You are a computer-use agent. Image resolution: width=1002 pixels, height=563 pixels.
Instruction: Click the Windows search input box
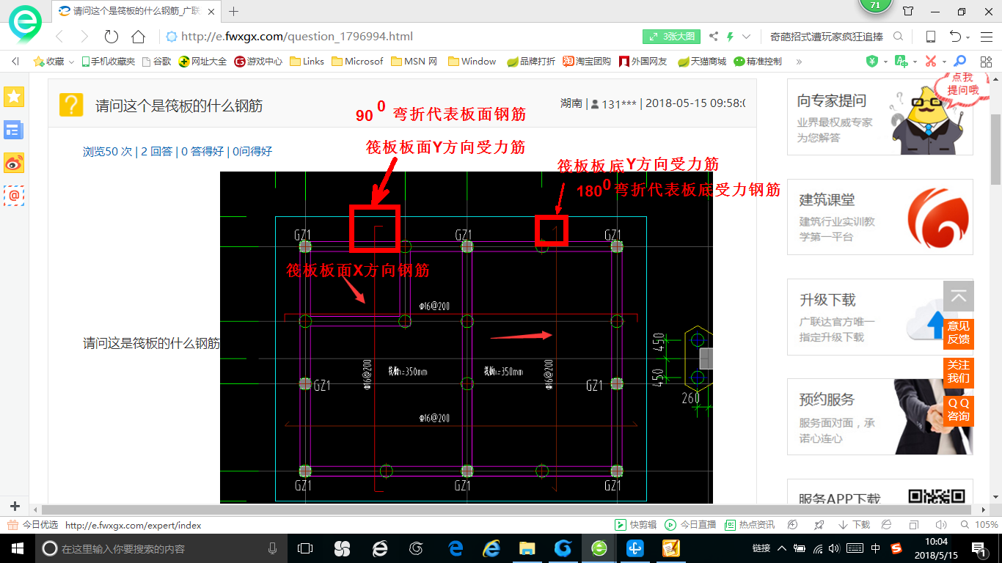tap(160, 548)
